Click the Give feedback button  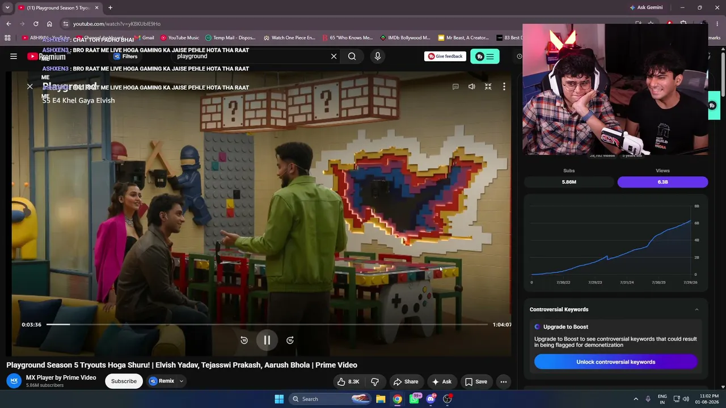pos(445,56)
